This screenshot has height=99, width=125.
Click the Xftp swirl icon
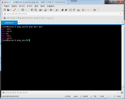pos(62,10)
